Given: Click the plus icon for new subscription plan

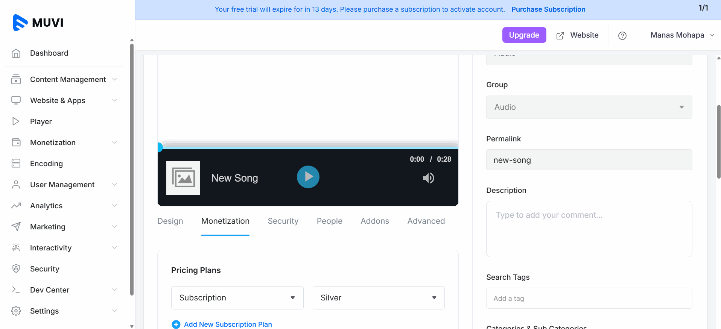Looking at the screenshot, I should [176, 324].
